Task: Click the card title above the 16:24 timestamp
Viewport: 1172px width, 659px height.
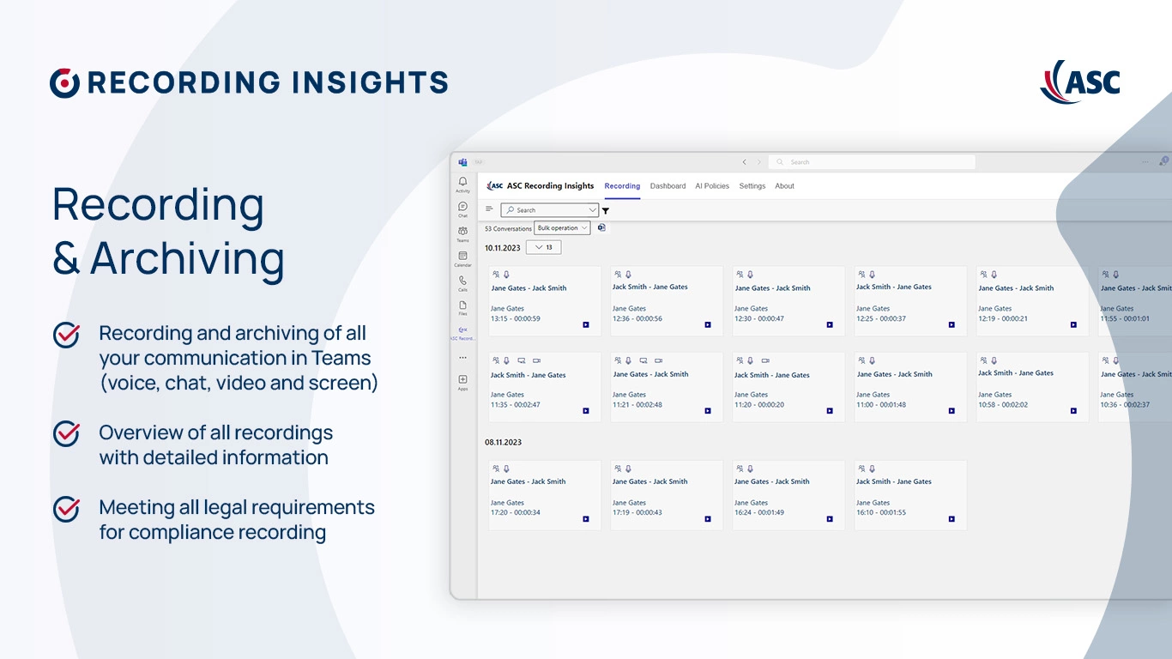Action: point(772,482)
